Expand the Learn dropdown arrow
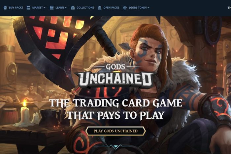This screenshot has height=154, width=231. pos(66,8)
